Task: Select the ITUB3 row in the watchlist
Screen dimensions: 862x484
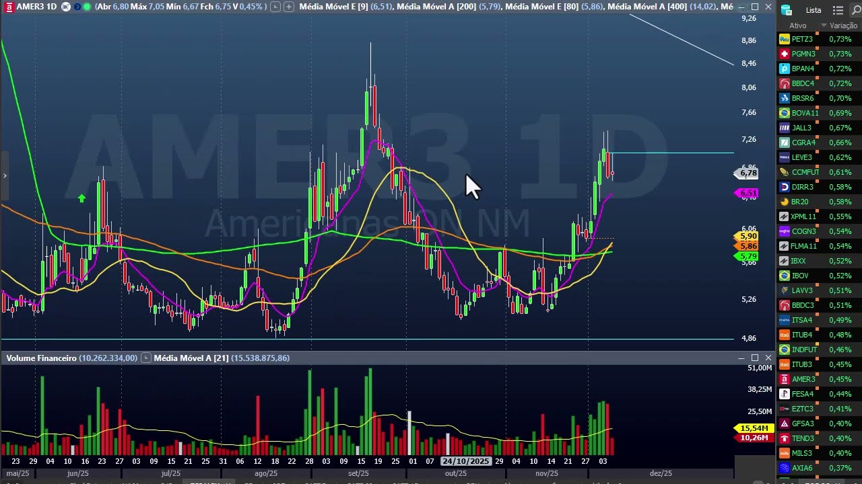Action: tap(819, 364)
